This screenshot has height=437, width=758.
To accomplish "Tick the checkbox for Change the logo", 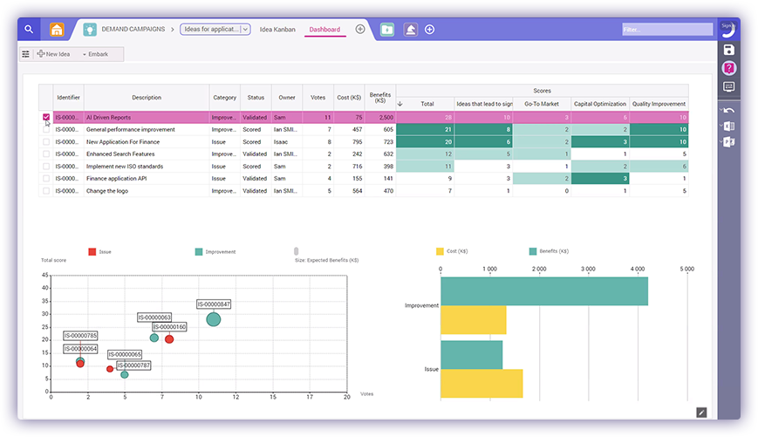I will (x=46, y=190).
